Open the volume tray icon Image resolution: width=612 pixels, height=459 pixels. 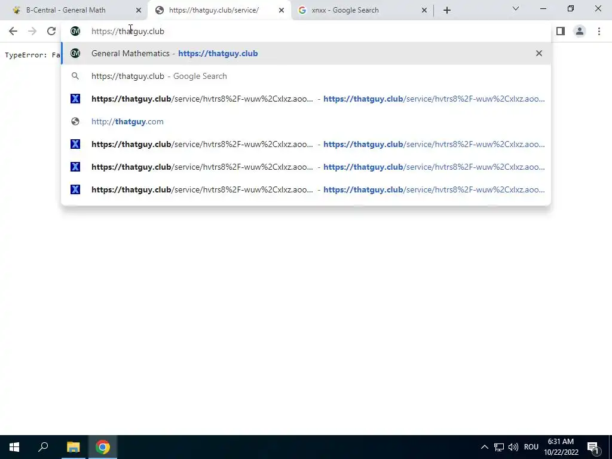tap(513, 447)
